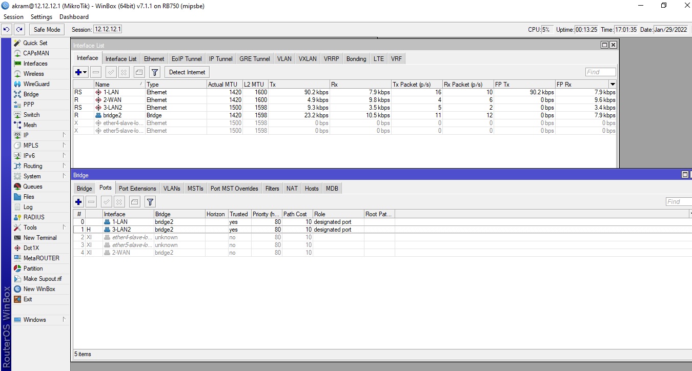Switch to the VLANs tab in Bridge window
The width and height of the screenshot is (692, 371).
coord(172,188)
